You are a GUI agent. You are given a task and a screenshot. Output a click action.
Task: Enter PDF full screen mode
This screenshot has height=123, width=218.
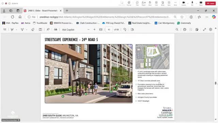(x=204, y=29)
